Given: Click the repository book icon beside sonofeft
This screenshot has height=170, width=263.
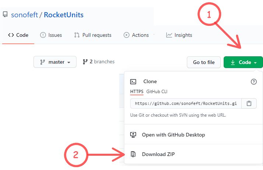Looking at the screenshot, I should pyautogui.click(x=5, y=14).
